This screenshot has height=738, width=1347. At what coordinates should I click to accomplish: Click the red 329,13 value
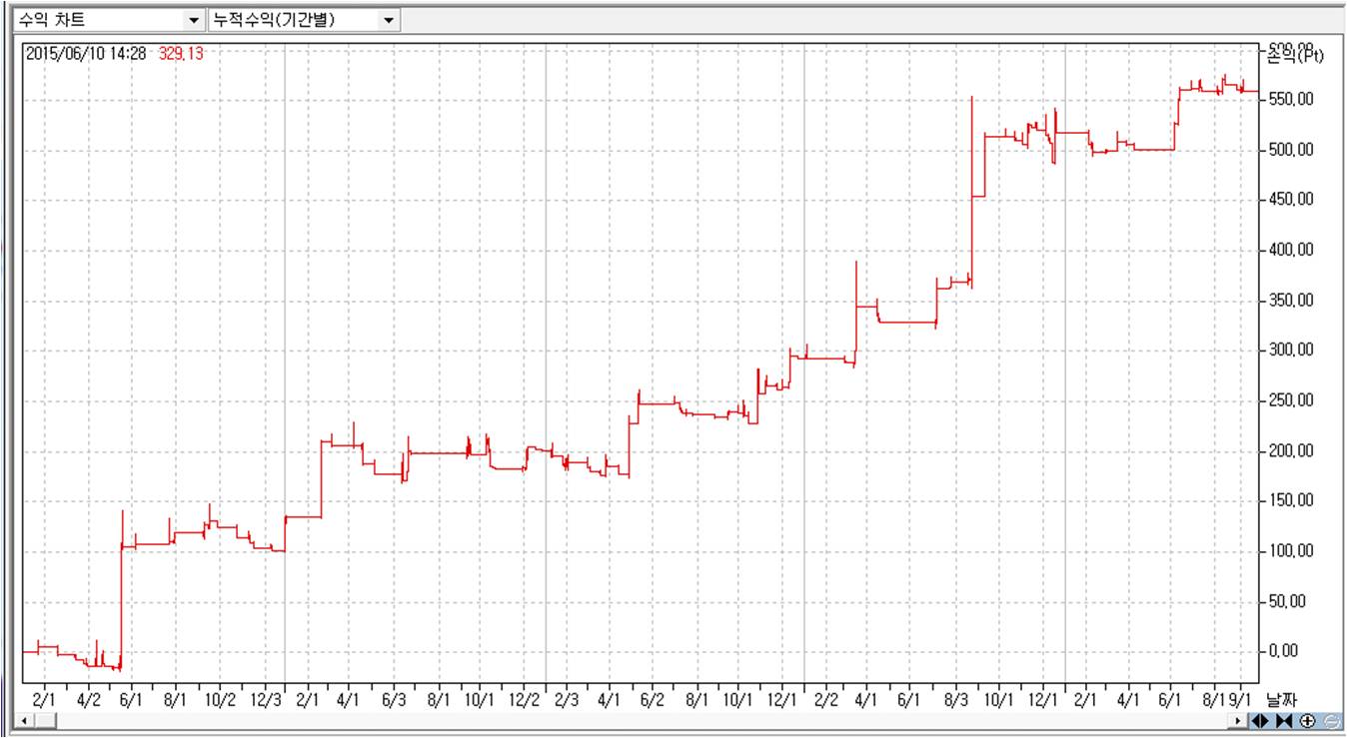pyautogui.click(x=181, y=54)
